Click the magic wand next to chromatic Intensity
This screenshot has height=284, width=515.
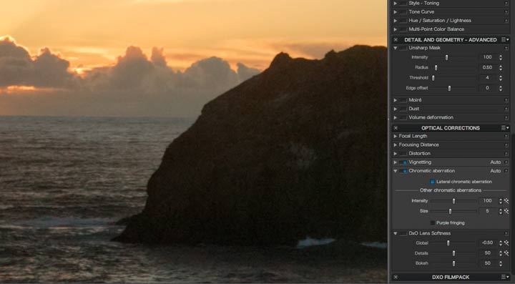point(506,201)
